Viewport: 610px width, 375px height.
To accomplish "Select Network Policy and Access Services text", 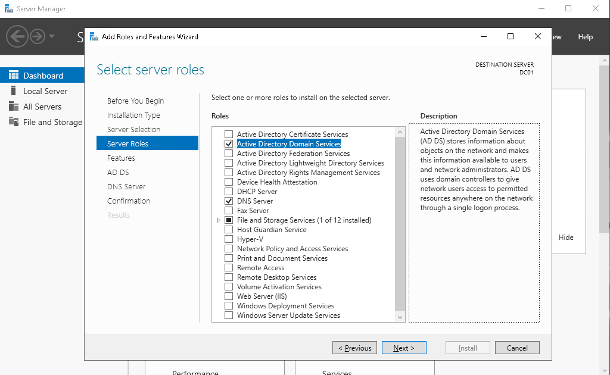I will (x=292, y=249).
